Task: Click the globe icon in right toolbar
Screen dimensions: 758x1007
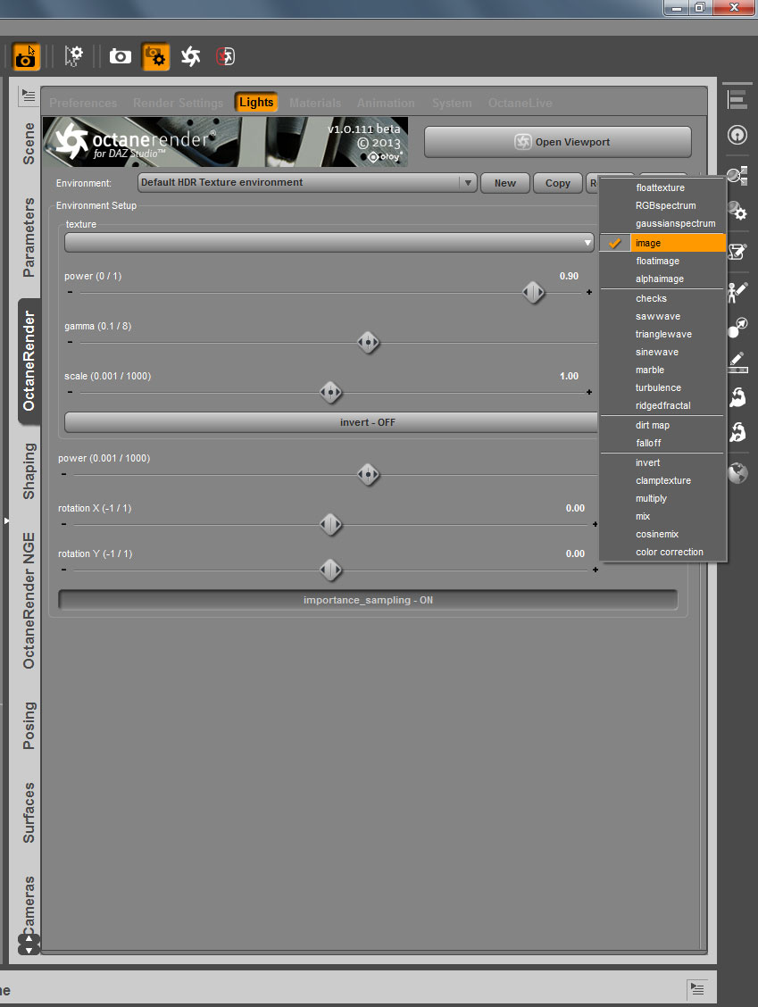Action: [x=737, y=473]
